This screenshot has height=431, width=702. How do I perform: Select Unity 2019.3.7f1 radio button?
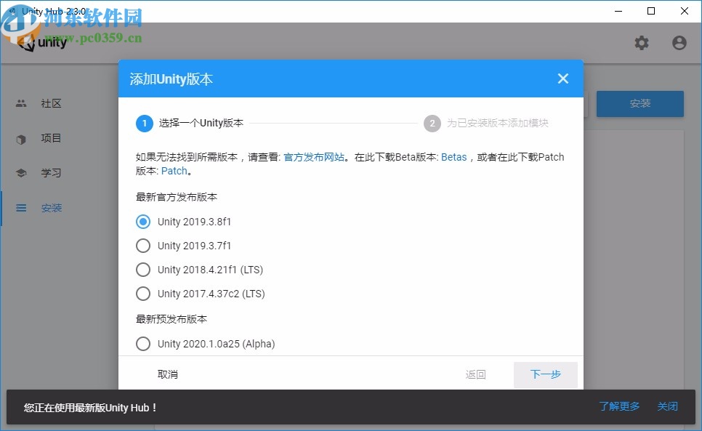click(143, 246)
